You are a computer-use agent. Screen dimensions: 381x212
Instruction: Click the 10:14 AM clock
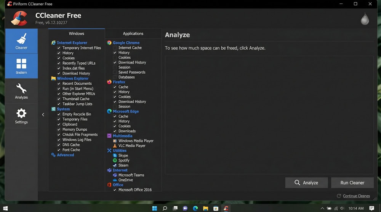[356, 208]
